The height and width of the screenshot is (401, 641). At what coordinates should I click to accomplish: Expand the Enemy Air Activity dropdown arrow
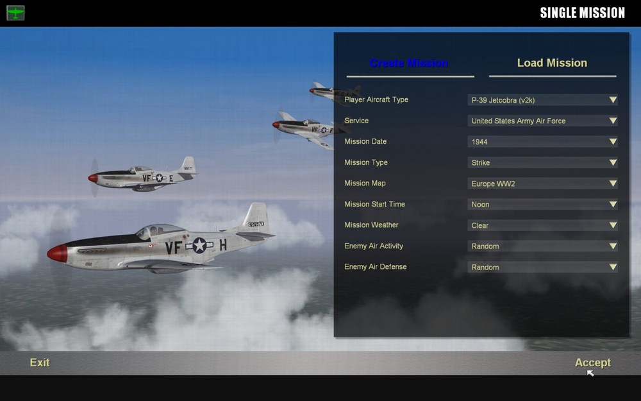point(613,246)
